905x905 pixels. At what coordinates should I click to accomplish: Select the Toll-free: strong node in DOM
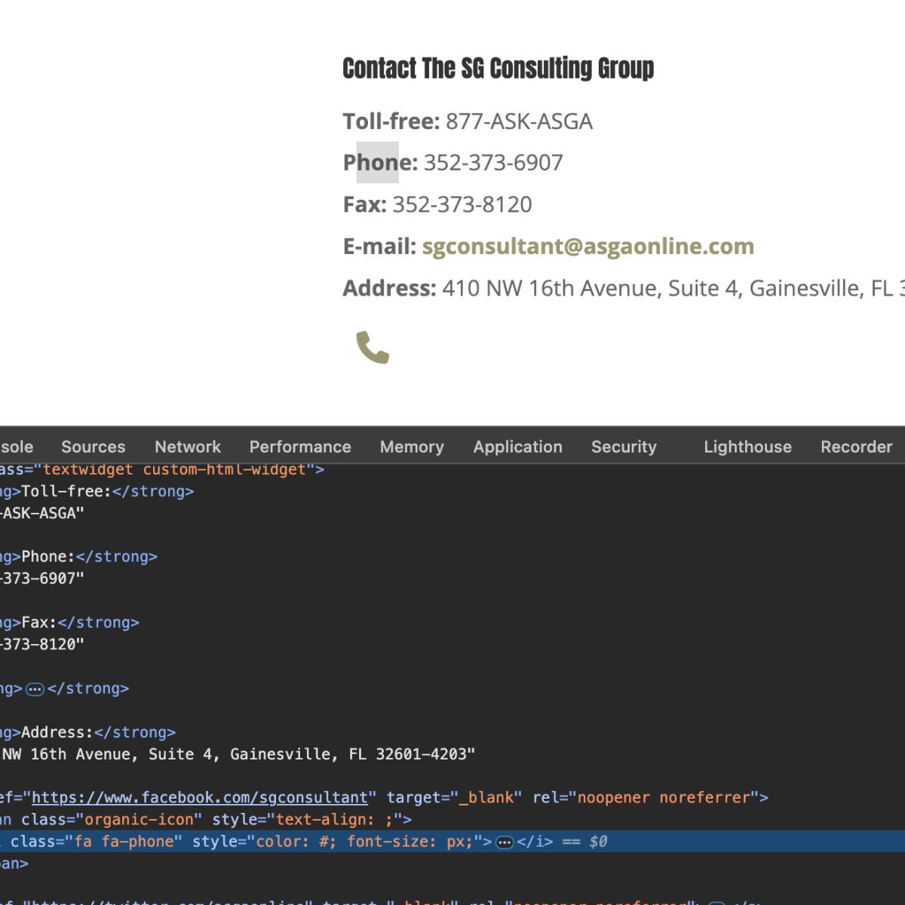[x=97, y=491]
